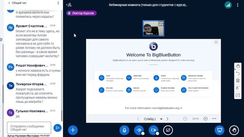Image resolution: width=244 pixels, height=137 pixels.
Task: Click the name Тимерлан Игорев...
Action: coord(31,84)
